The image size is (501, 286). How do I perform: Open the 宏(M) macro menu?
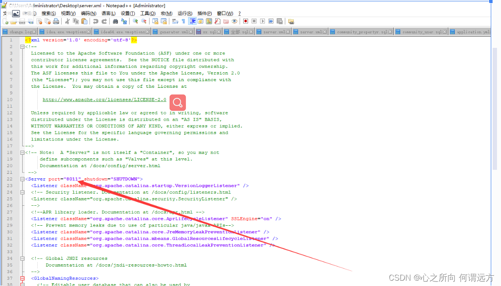pos(166,13)
